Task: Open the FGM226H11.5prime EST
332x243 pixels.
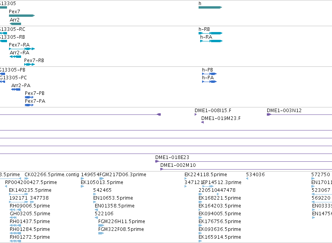Action: [101, 225]
